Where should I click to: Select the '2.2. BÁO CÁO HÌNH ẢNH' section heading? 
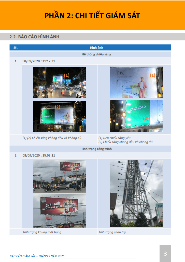(34, 37)
